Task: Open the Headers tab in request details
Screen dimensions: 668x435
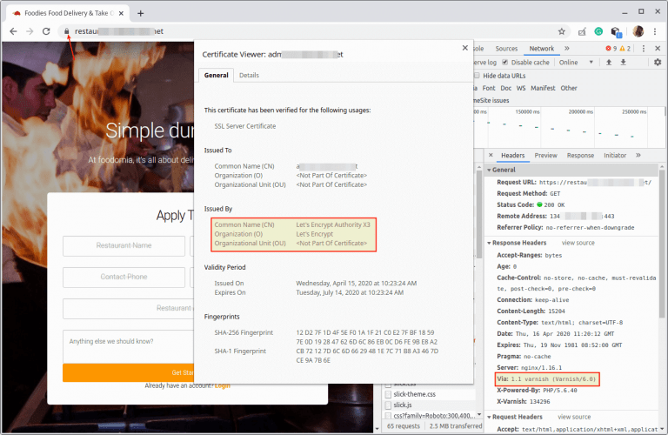Action: (512, 155)
